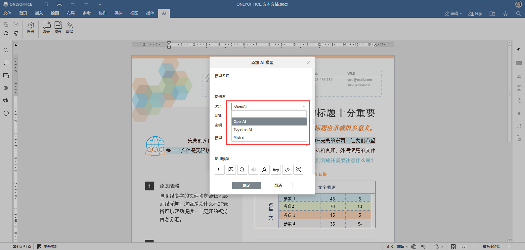Viewport: 525px width, 250px height.
Task: Open paragraph settings in right sidebar
Action: click(519, 50)
